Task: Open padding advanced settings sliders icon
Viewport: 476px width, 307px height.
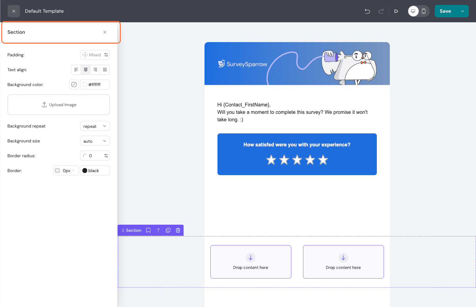Action: [x=106, y=55]
